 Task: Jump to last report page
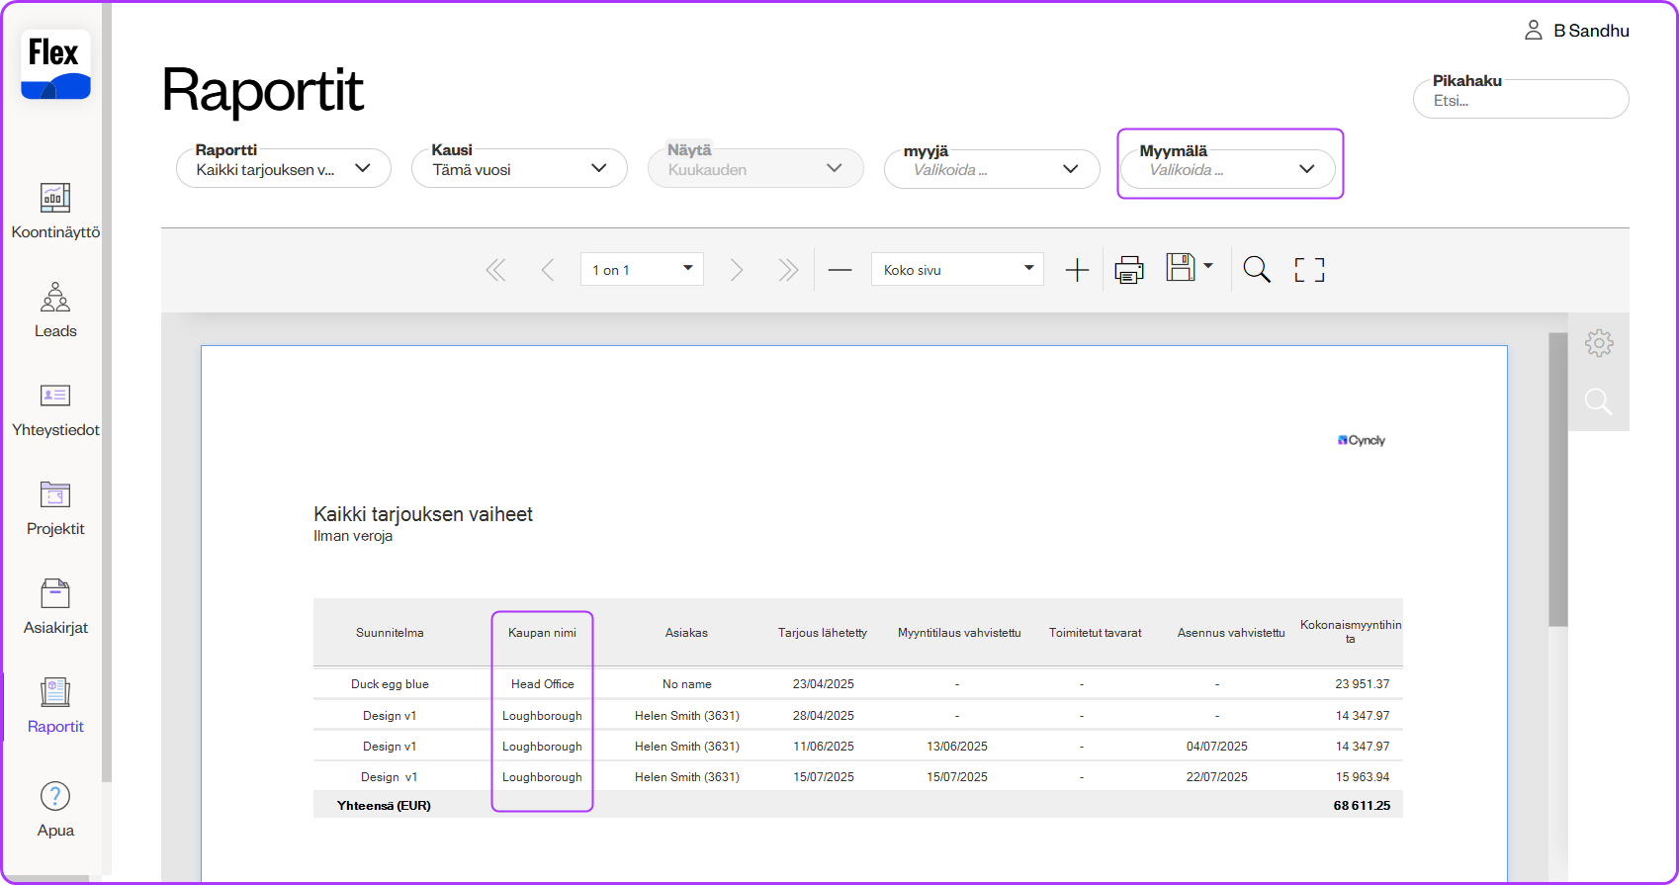coord(787,270)
